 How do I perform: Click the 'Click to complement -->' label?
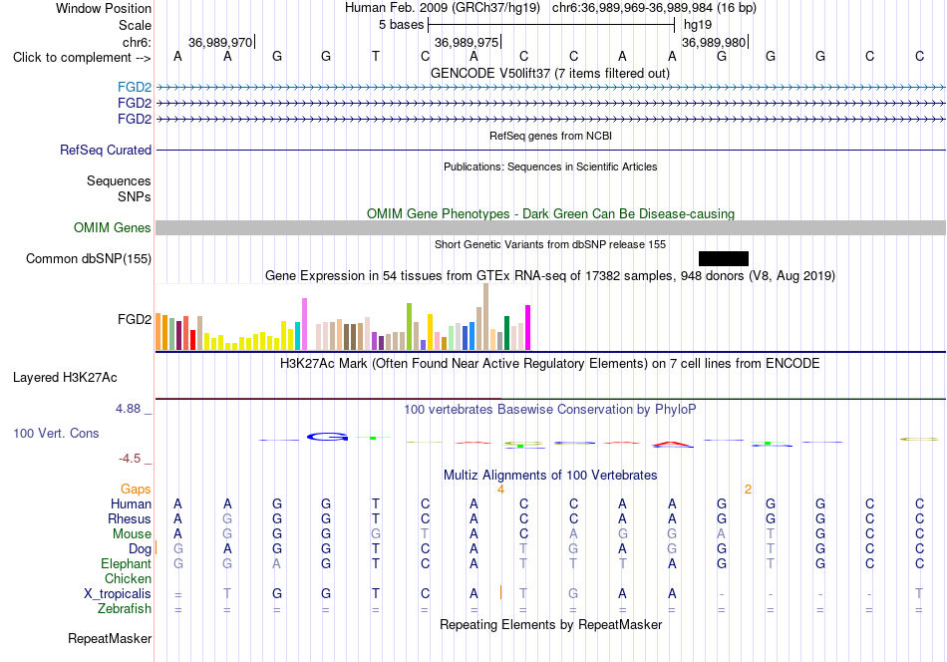(x=82, y=58)
